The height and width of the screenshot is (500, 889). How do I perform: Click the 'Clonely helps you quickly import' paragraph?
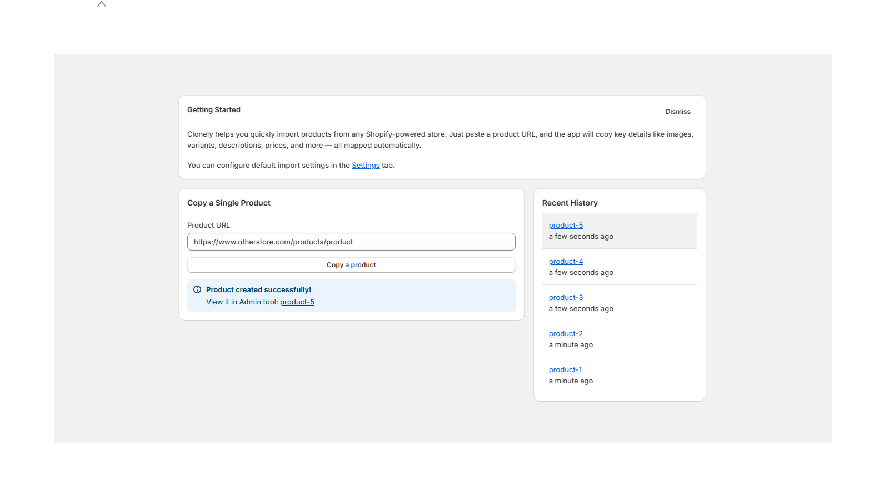(x=440, y=140)
